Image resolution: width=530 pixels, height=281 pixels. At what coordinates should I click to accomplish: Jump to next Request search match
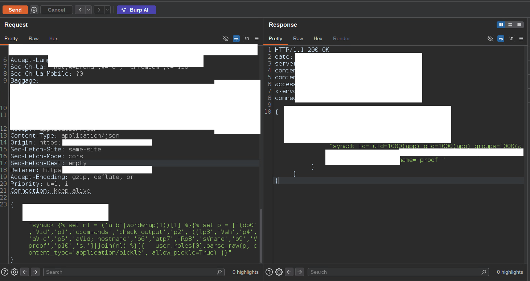tap(35, 272)
